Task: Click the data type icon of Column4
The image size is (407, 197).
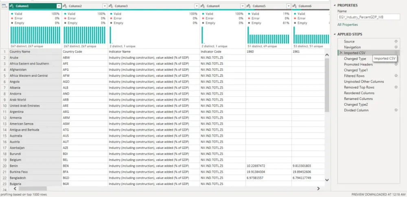Action: pos(203,6)
